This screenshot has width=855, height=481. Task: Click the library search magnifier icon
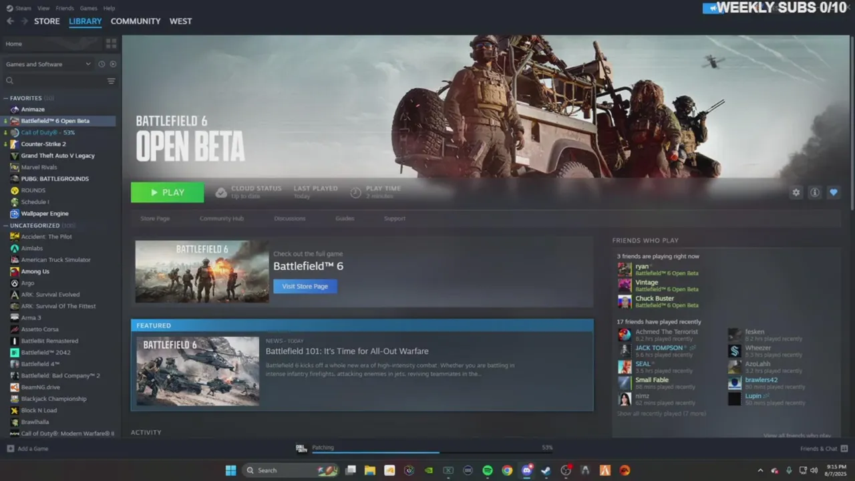click(10, 81)
